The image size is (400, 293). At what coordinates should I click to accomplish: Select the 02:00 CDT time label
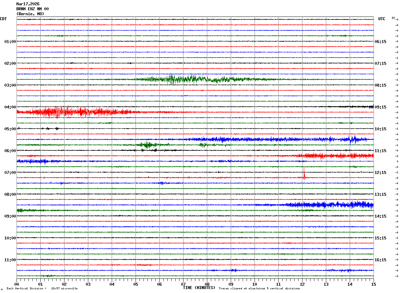[10, 63]
